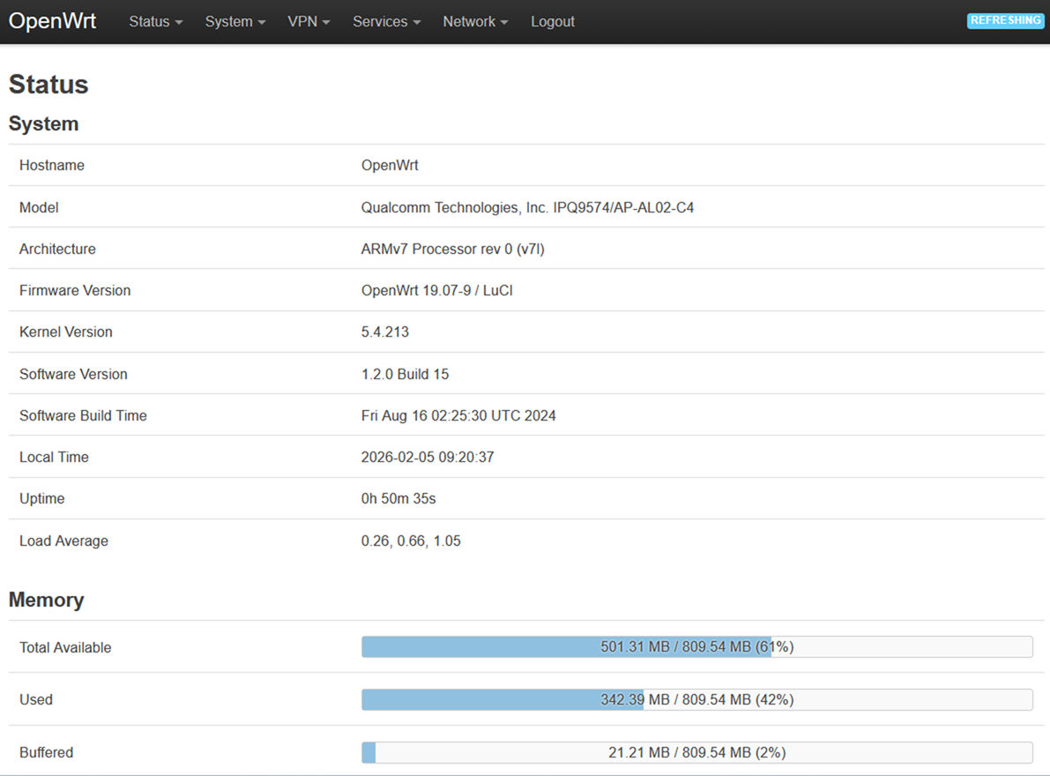Viewport: 1050px width, 776px height.
Task: Click the Total Available memory progress bar
Action: coord(696,646)
